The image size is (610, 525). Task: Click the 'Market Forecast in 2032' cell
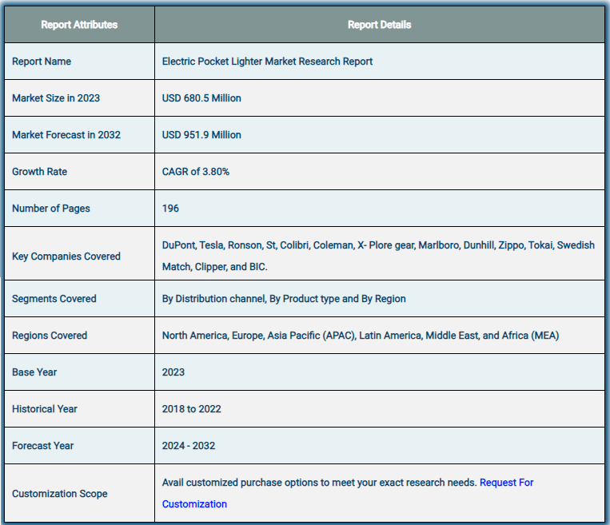79,135
